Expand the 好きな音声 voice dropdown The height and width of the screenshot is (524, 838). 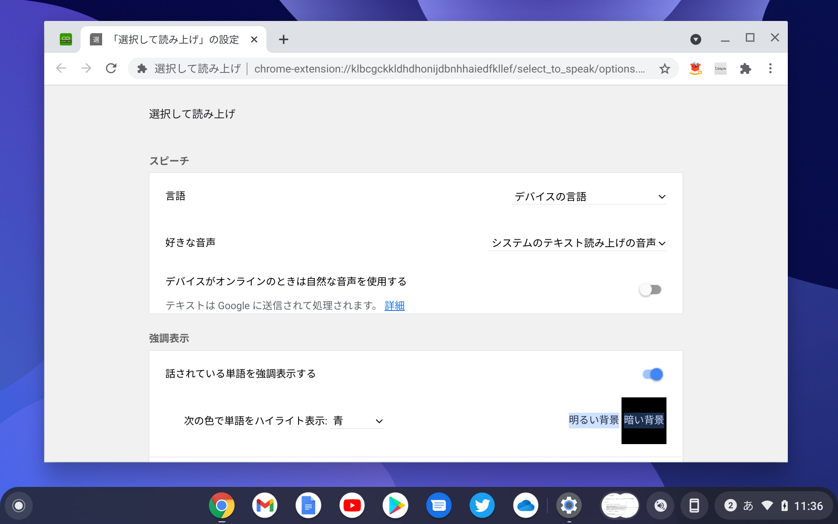click(577, 244)
